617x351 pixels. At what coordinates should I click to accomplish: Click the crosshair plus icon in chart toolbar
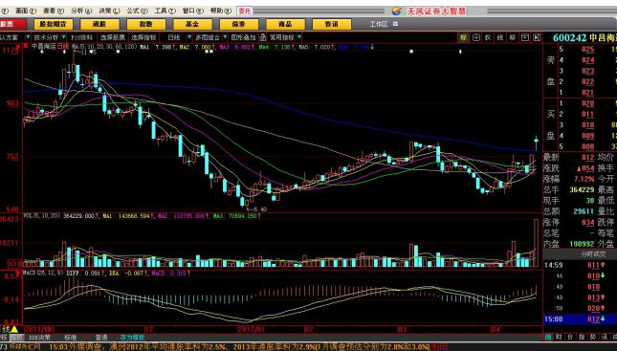click(x=476, y=37)
